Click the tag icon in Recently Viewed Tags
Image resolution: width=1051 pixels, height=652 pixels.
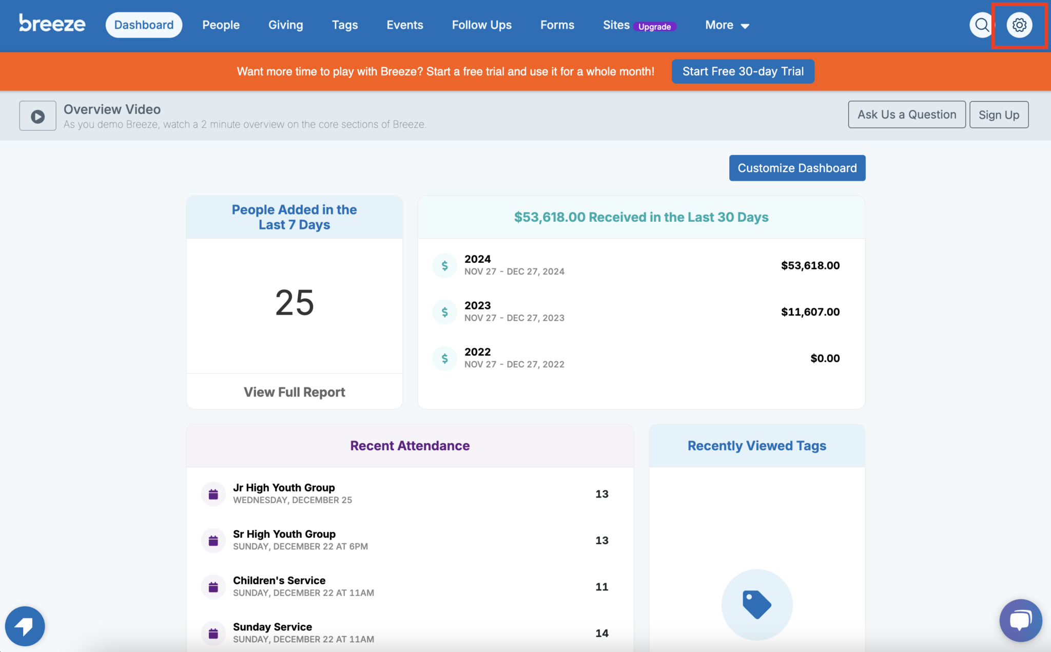tap(757, 604)
